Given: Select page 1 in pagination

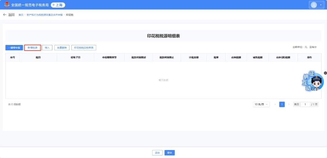Looking at the screenshot, I should point(282,104).
